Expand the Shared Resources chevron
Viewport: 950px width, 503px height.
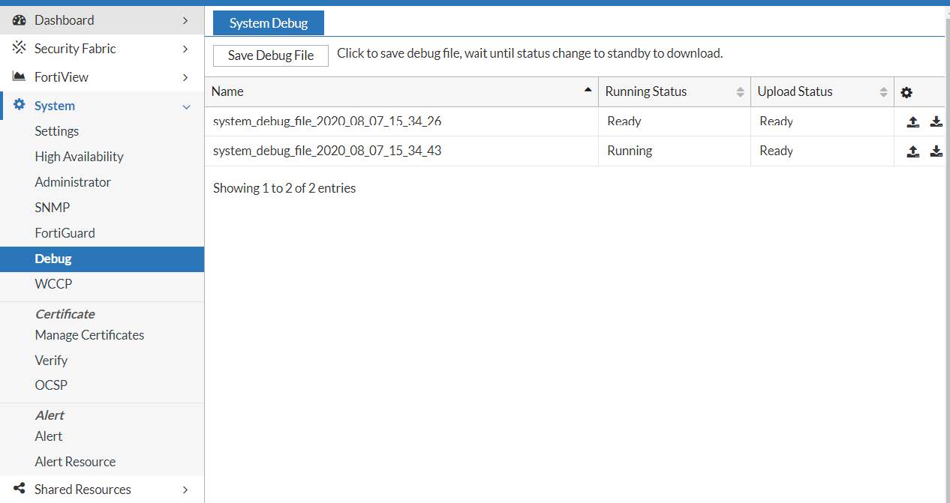pyautogui.click(x=185, y=490)
